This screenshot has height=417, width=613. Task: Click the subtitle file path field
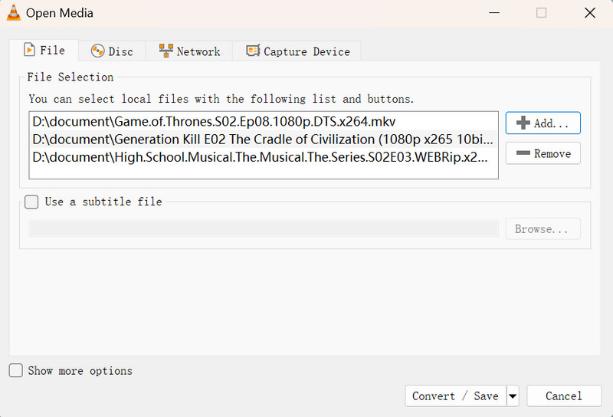[264, 228]
